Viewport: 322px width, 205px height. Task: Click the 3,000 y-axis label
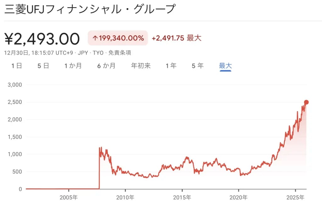click(15, 85)
